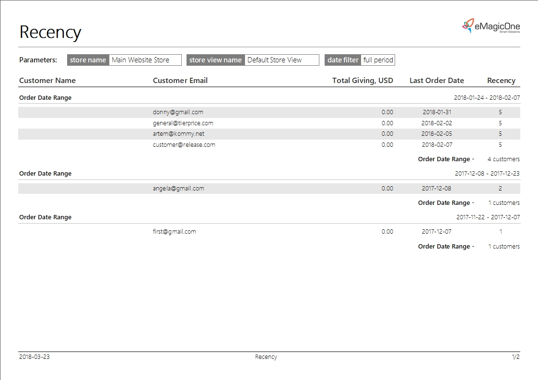Click the Recency column header
The width and height of the screenshot is (538, 380).
point(501,80)
